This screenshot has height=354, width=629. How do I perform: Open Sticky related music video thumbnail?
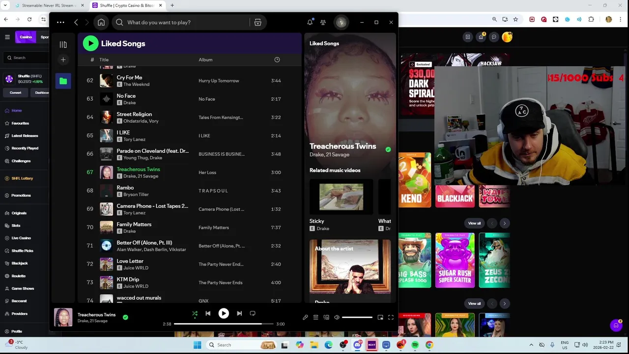point(341,197)
